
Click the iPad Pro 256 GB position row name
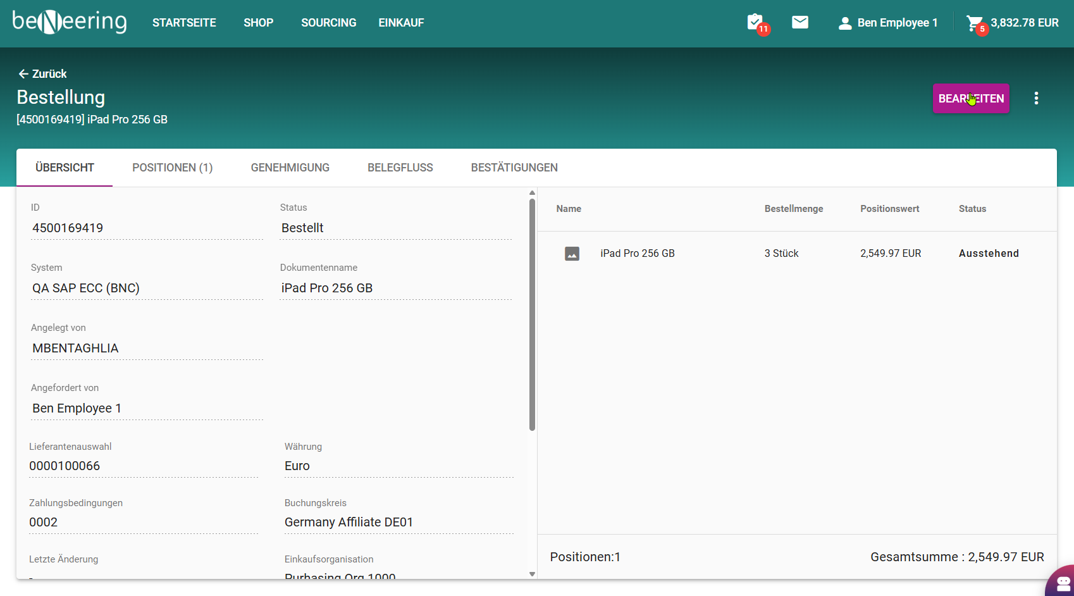coord(637,254)
